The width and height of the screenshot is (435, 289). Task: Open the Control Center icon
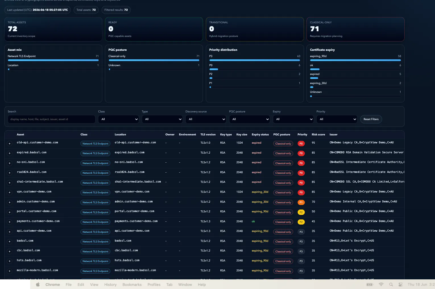[400, 284]
